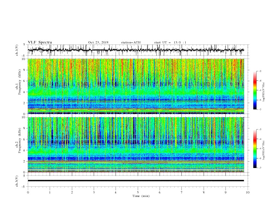Click the "5" tick on ch.3(V) axis
The image size is (279, 216).
pyautogui.click(x=24, y=175)
